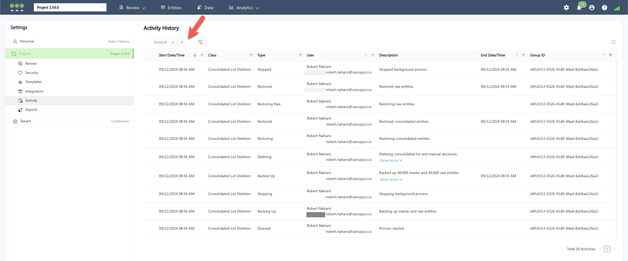The width and height of the screenshot is (628, 261).
Task: Open the settings gear icon
Action: 566,8
